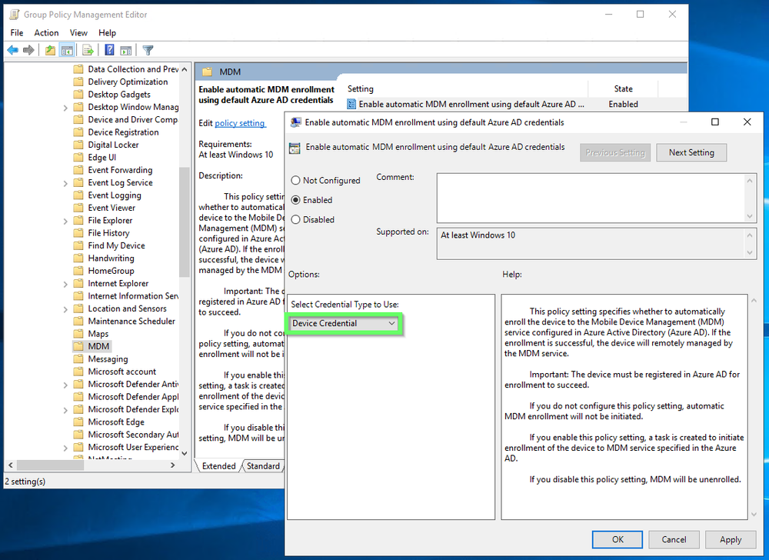Viewport: 769px width, 560px height.
Task: Click the tree vertical scrollbar thumb
Action: (x=184, y=222)
